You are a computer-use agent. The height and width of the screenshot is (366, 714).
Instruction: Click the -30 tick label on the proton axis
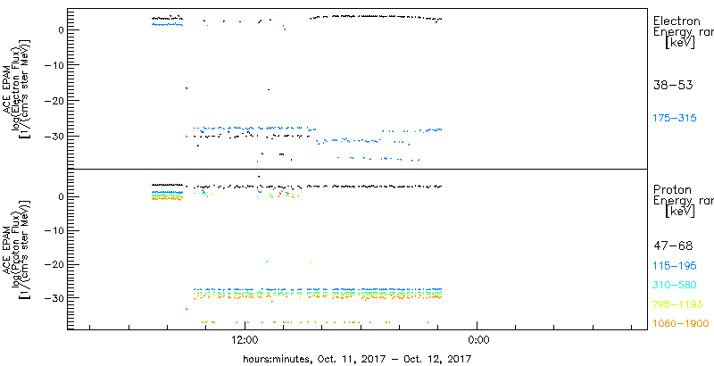(x=53, y=298)
